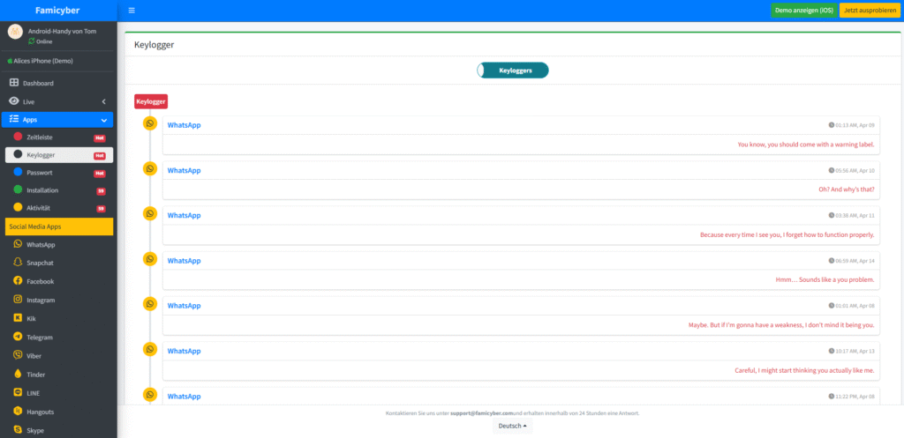Click Social Media Apps header
The image size is (904, 438).
click(59, 226)
